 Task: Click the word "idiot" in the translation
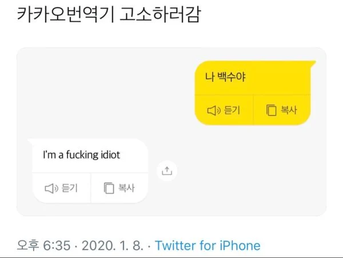[107, 155]
